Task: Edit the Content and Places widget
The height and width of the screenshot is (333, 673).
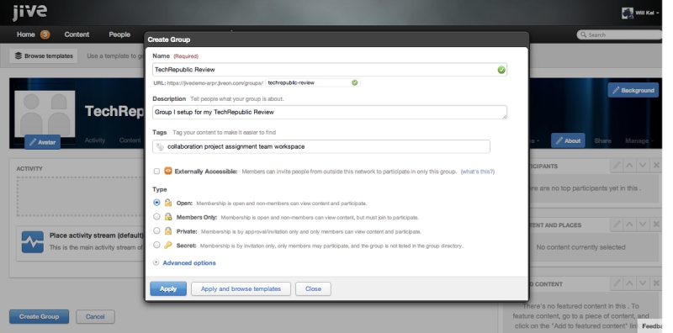Action: [x=617, y=225]
